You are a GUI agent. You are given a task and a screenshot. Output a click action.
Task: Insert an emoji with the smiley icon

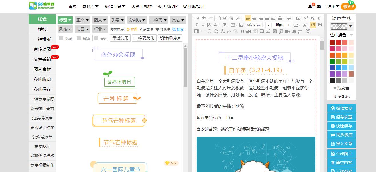[x=216, y=31]
